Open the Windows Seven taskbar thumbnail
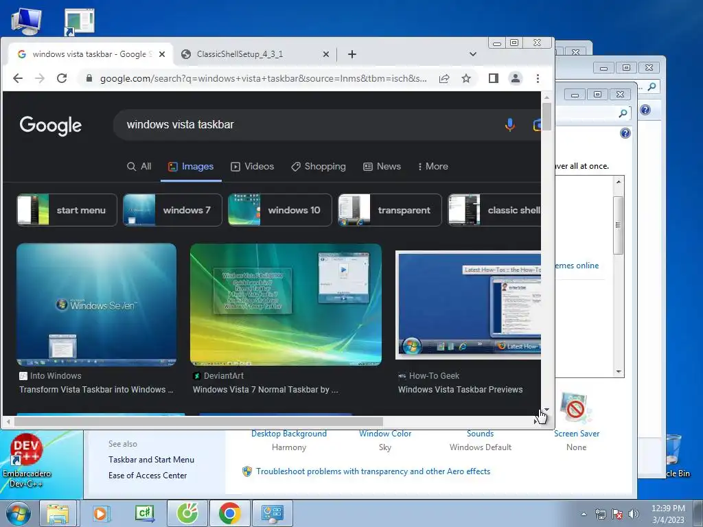 tap(96, 305)
